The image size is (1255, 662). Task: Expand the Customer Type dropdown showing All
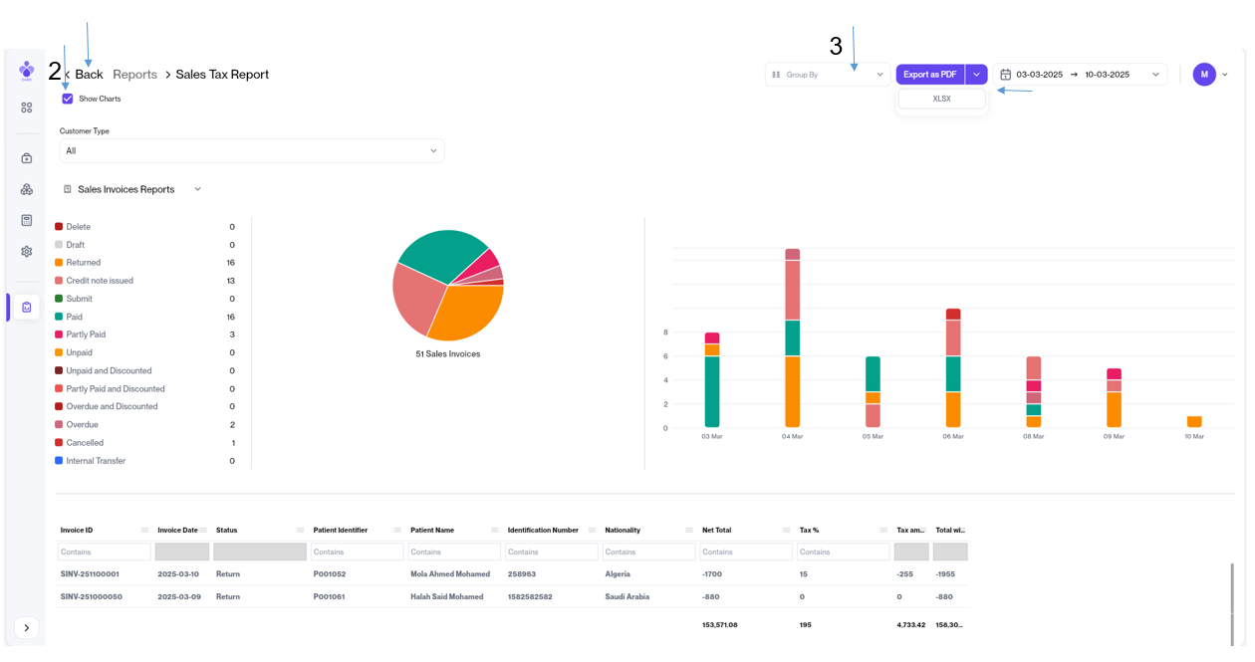coord(251,151)
